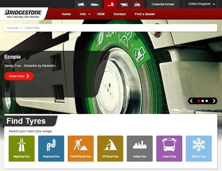The image size is (222, 171).
Task: Click the Truck & Bus breadcrumb
Action: tap(32, 28)
